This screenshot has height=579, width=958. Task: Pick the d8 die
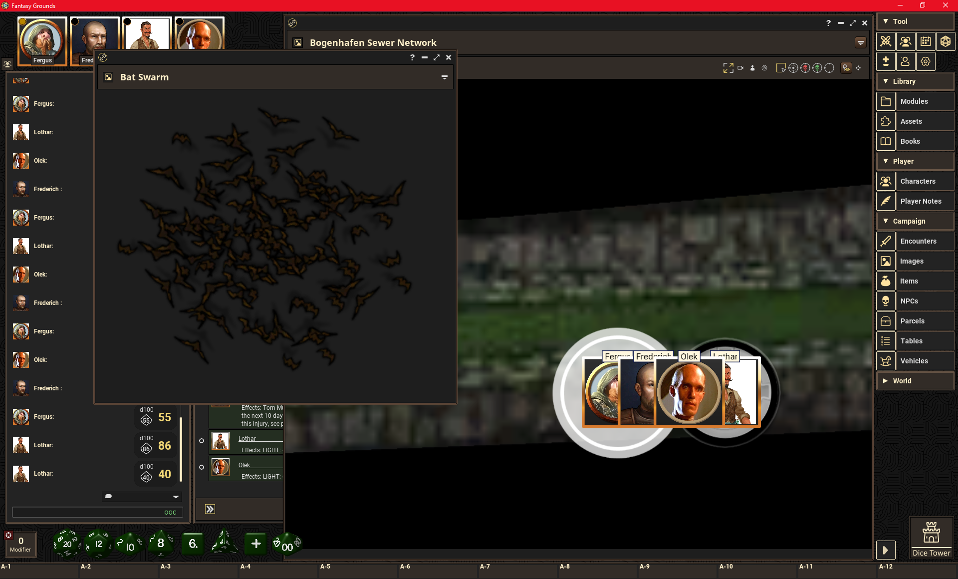161,543
